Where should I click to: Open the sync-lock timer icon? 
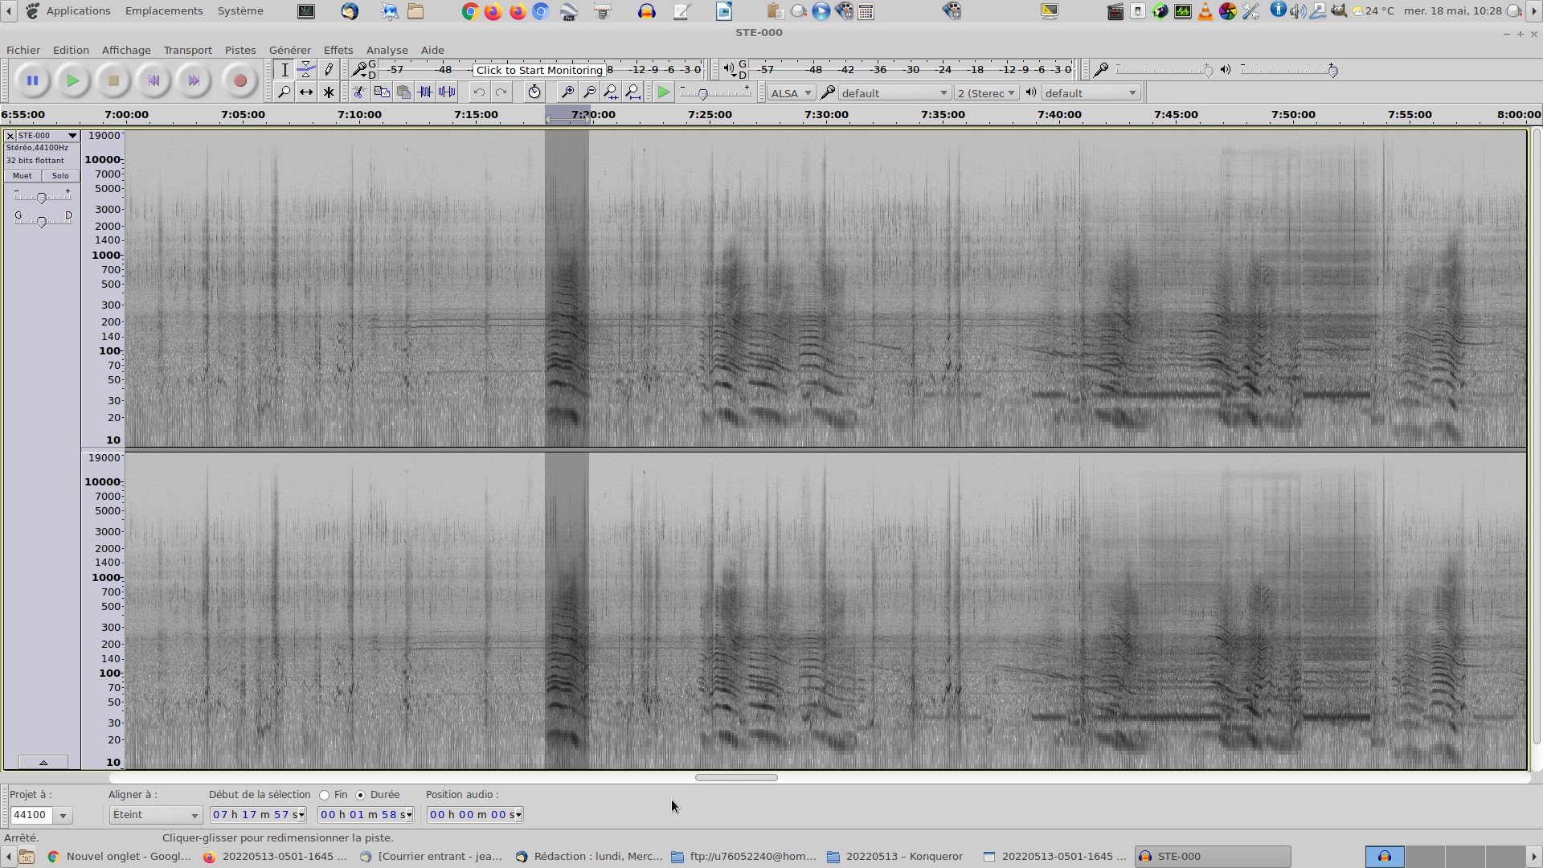click(x=534, y=92)
